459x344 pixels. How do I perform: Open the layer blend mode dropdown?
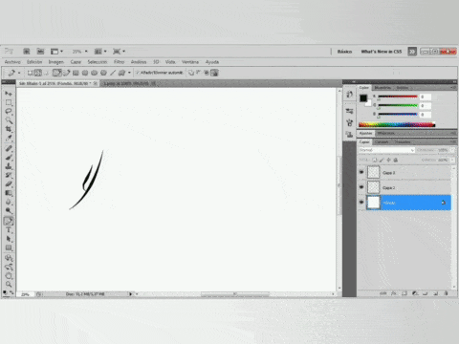(386, 150)
